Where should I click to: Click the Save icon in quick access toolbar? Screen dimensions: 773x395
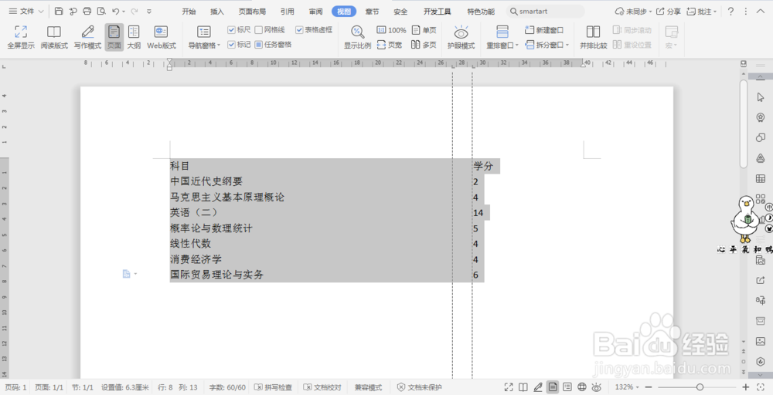pyautogui.click(x=59, y=11)
